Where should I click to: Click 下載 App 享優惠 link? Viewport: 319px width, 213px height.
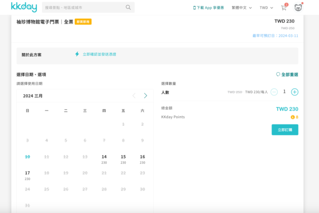point(209,8)
